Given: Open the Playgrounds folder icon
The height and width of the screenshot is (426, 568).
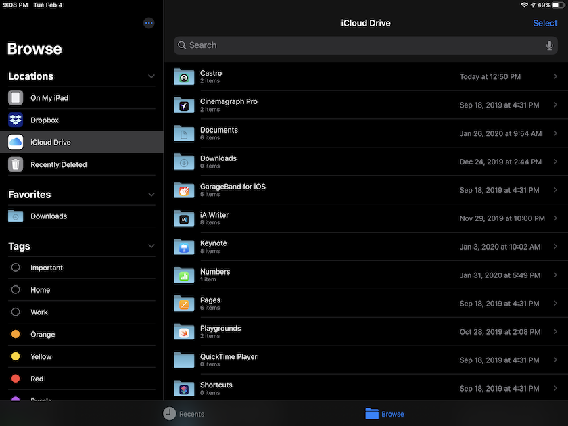Looking at the screenshot, I should click(x=184, y=333).
